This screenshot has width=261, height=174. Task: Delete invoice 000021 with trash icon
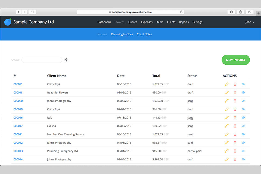235,84
